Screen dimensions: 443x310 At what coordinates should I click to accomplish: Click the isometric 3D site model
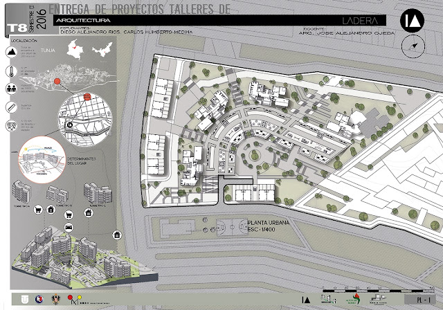84,257
